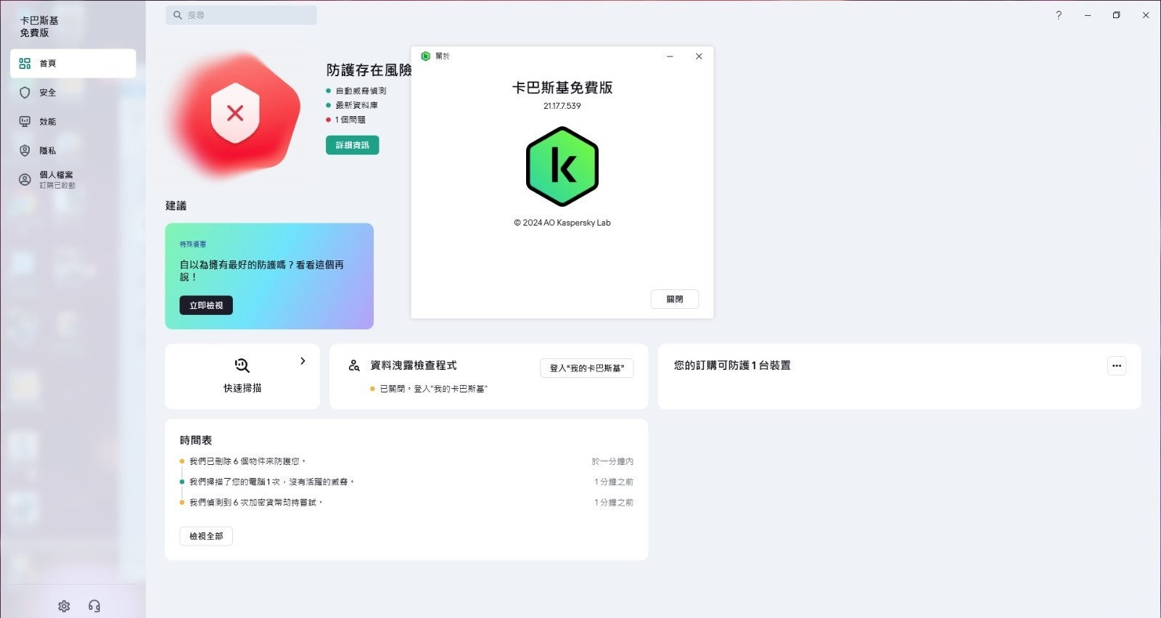The image size is (1161, 618).
Task: Click the search field at the top
Action: [241, 15]
